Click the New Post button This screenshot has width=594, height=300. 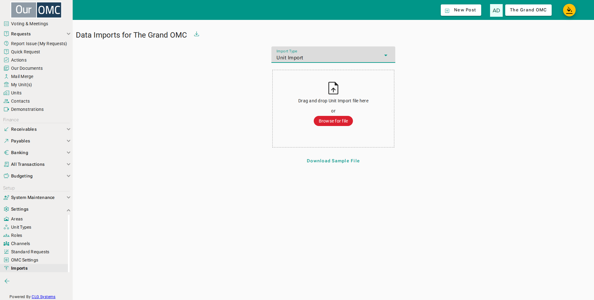[x=461, y=10]
